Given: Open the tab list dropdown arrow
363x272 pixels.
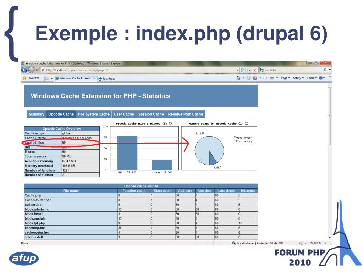Looking at the screenshot, I should pyautogui.click(x=52, y=78).
